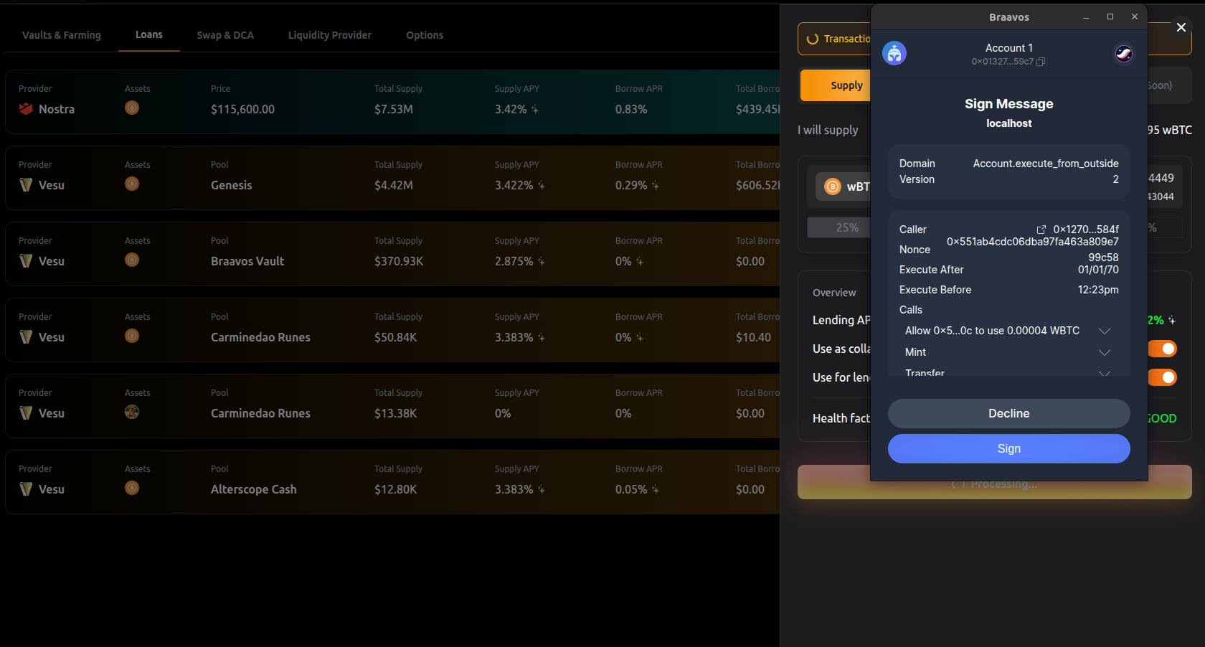Image resolution: width=1205 pixels, height=647 pixels.
Task: Expand the Mint call details
Action: click(1105, 352)
